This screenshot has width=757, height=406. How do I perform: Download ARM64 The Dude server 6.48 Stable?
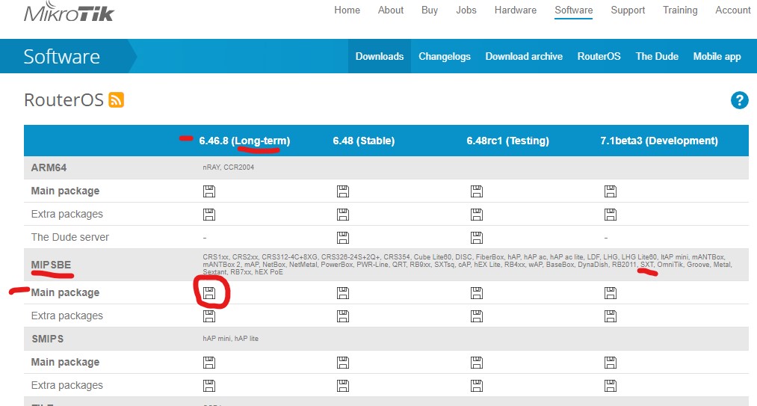point(343,238)
